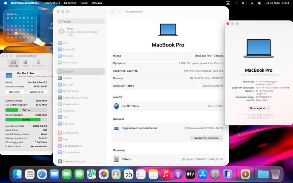
Task: Launch Safari from the Dock
Action: (x=42, y=174)
